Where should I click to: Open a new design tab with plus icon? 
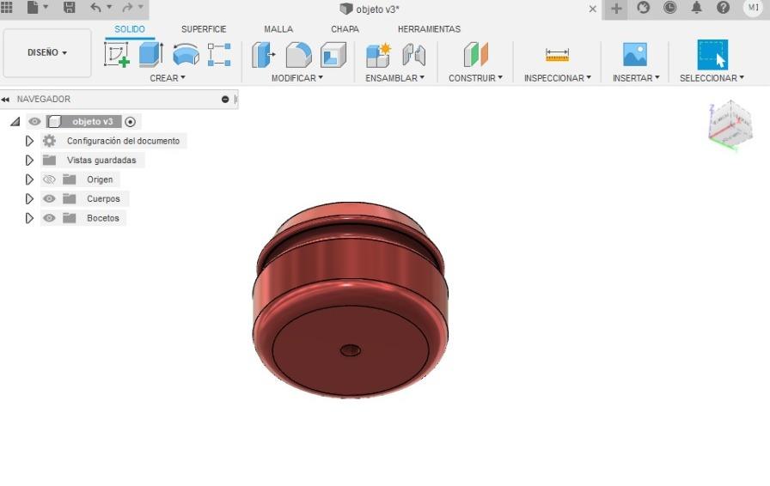[616, 8]
